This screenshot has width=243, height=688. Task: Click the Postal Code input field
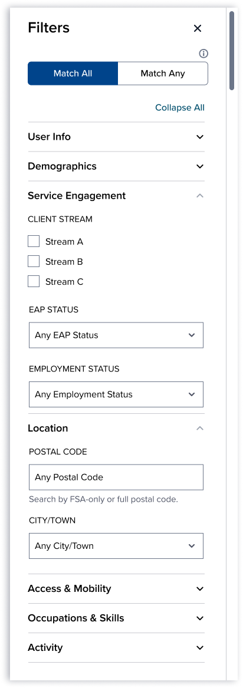coord(116,477)
